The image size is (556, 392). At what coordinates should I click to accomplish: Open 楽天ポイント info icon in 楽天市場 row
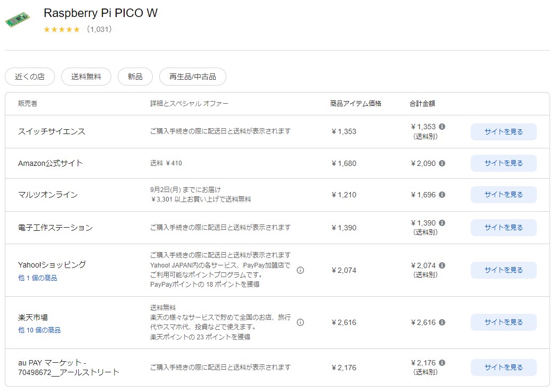[300, 322]
